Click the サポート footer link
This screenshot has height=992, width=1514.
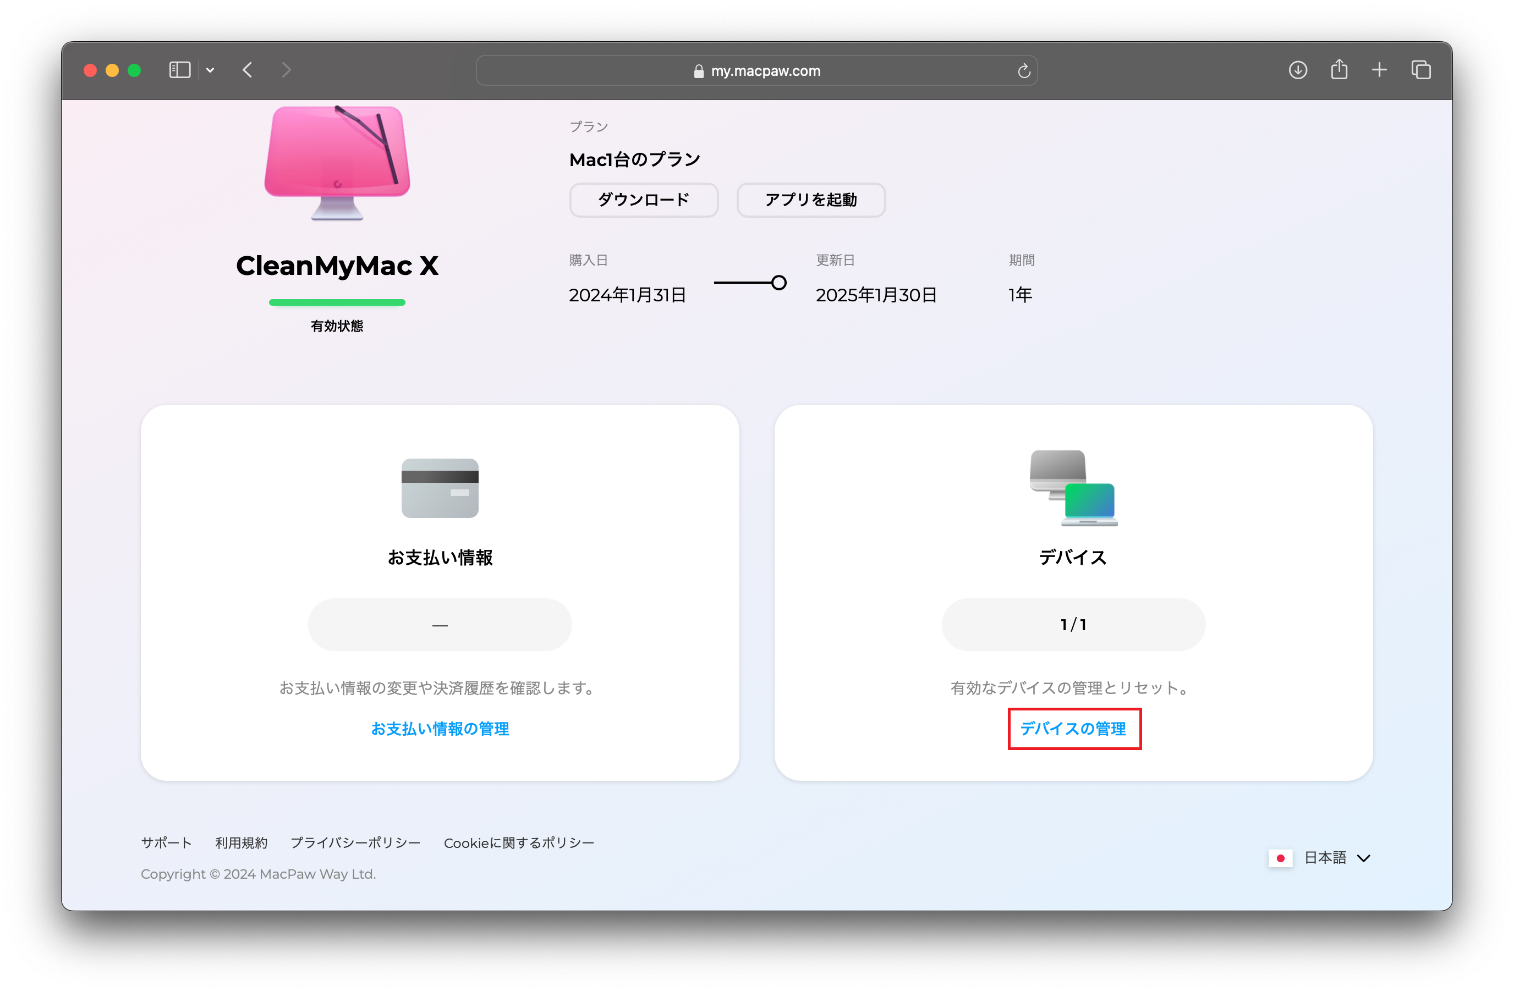pyautogui.click(x=166, y=842)
